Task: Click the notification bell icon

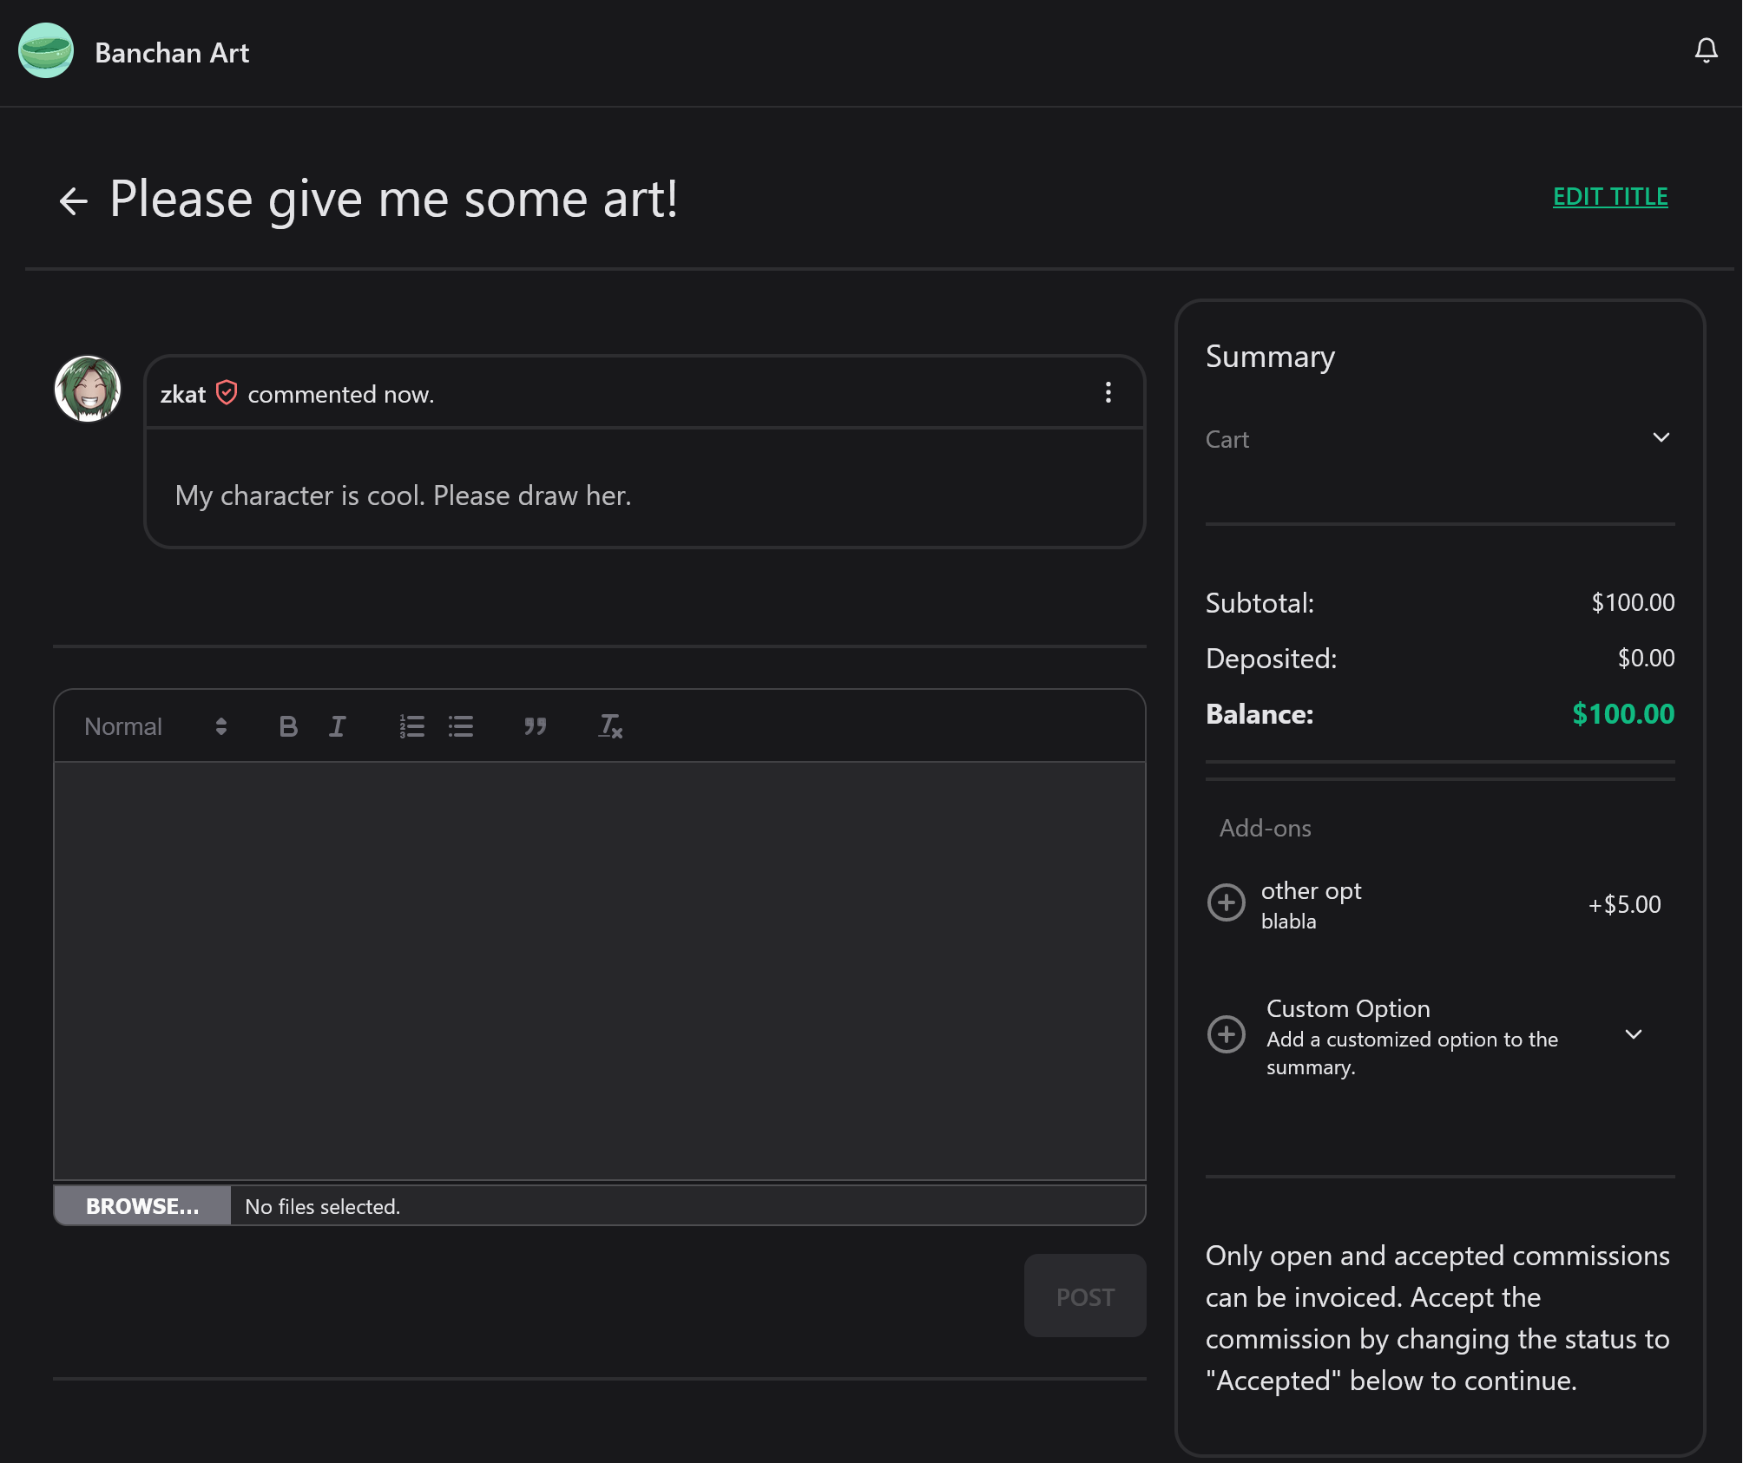Action: point(1706,51)
